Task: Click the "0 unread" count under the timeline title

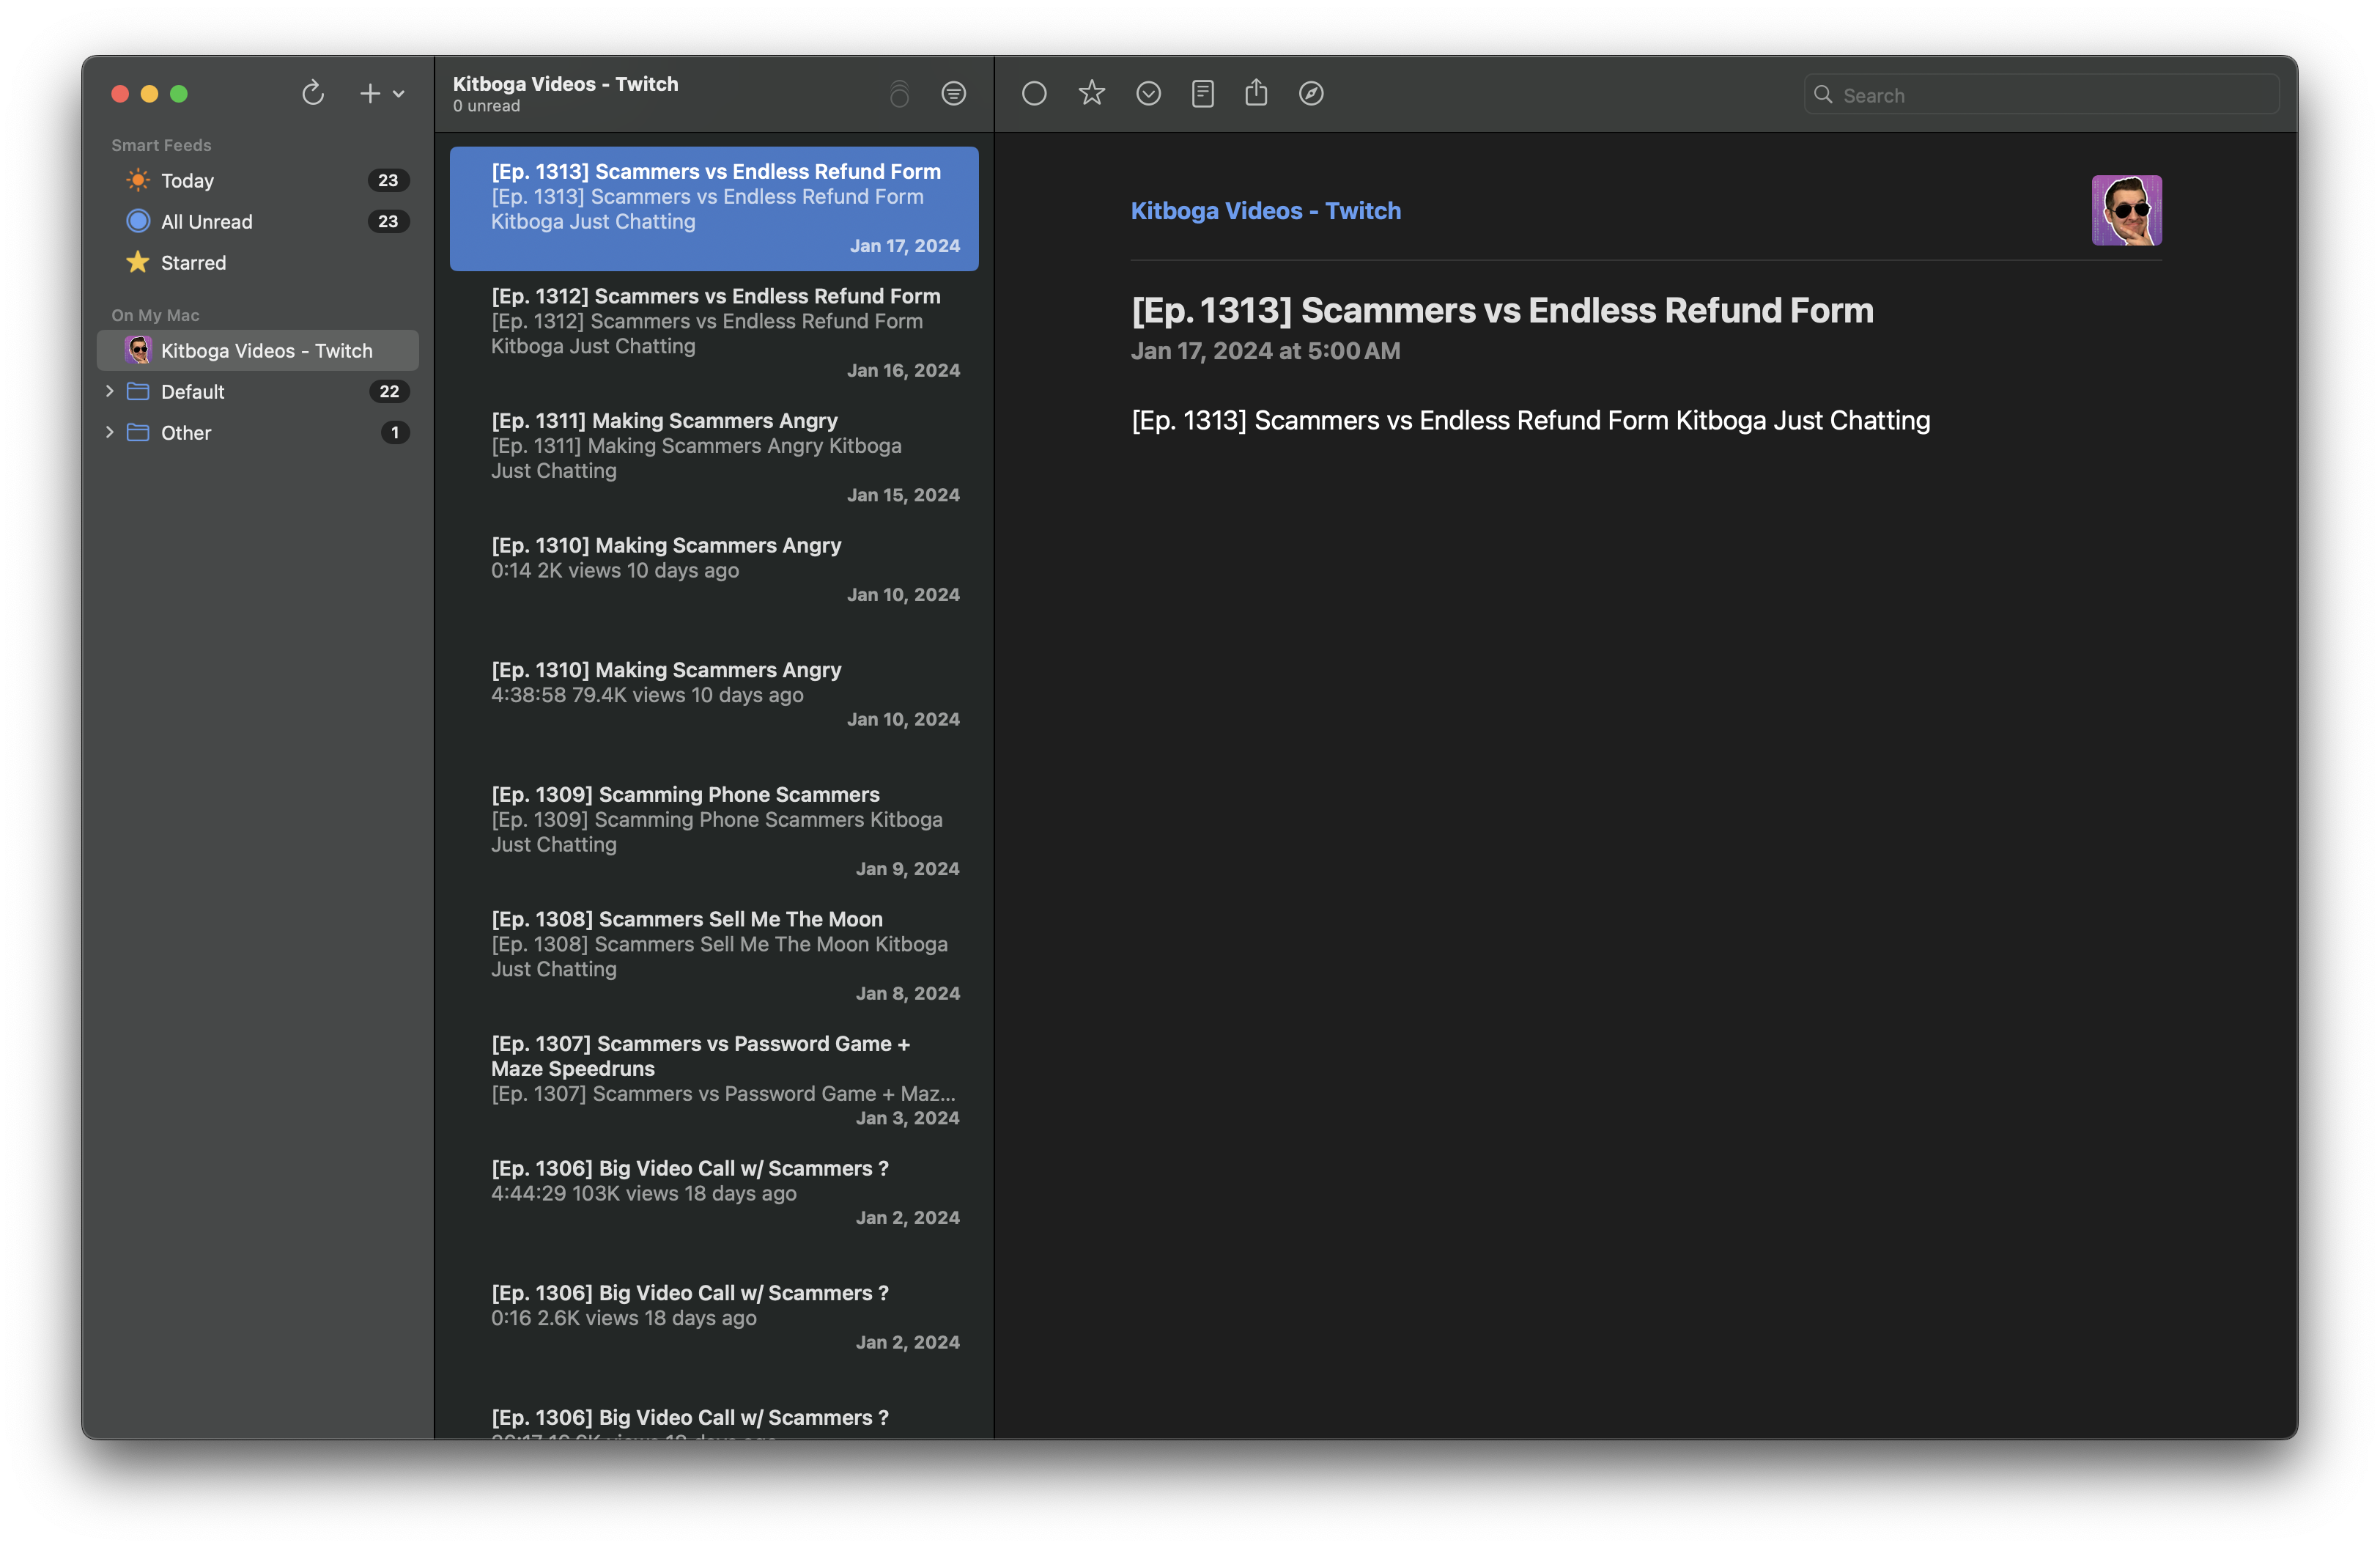Action: tap(486, 106)
